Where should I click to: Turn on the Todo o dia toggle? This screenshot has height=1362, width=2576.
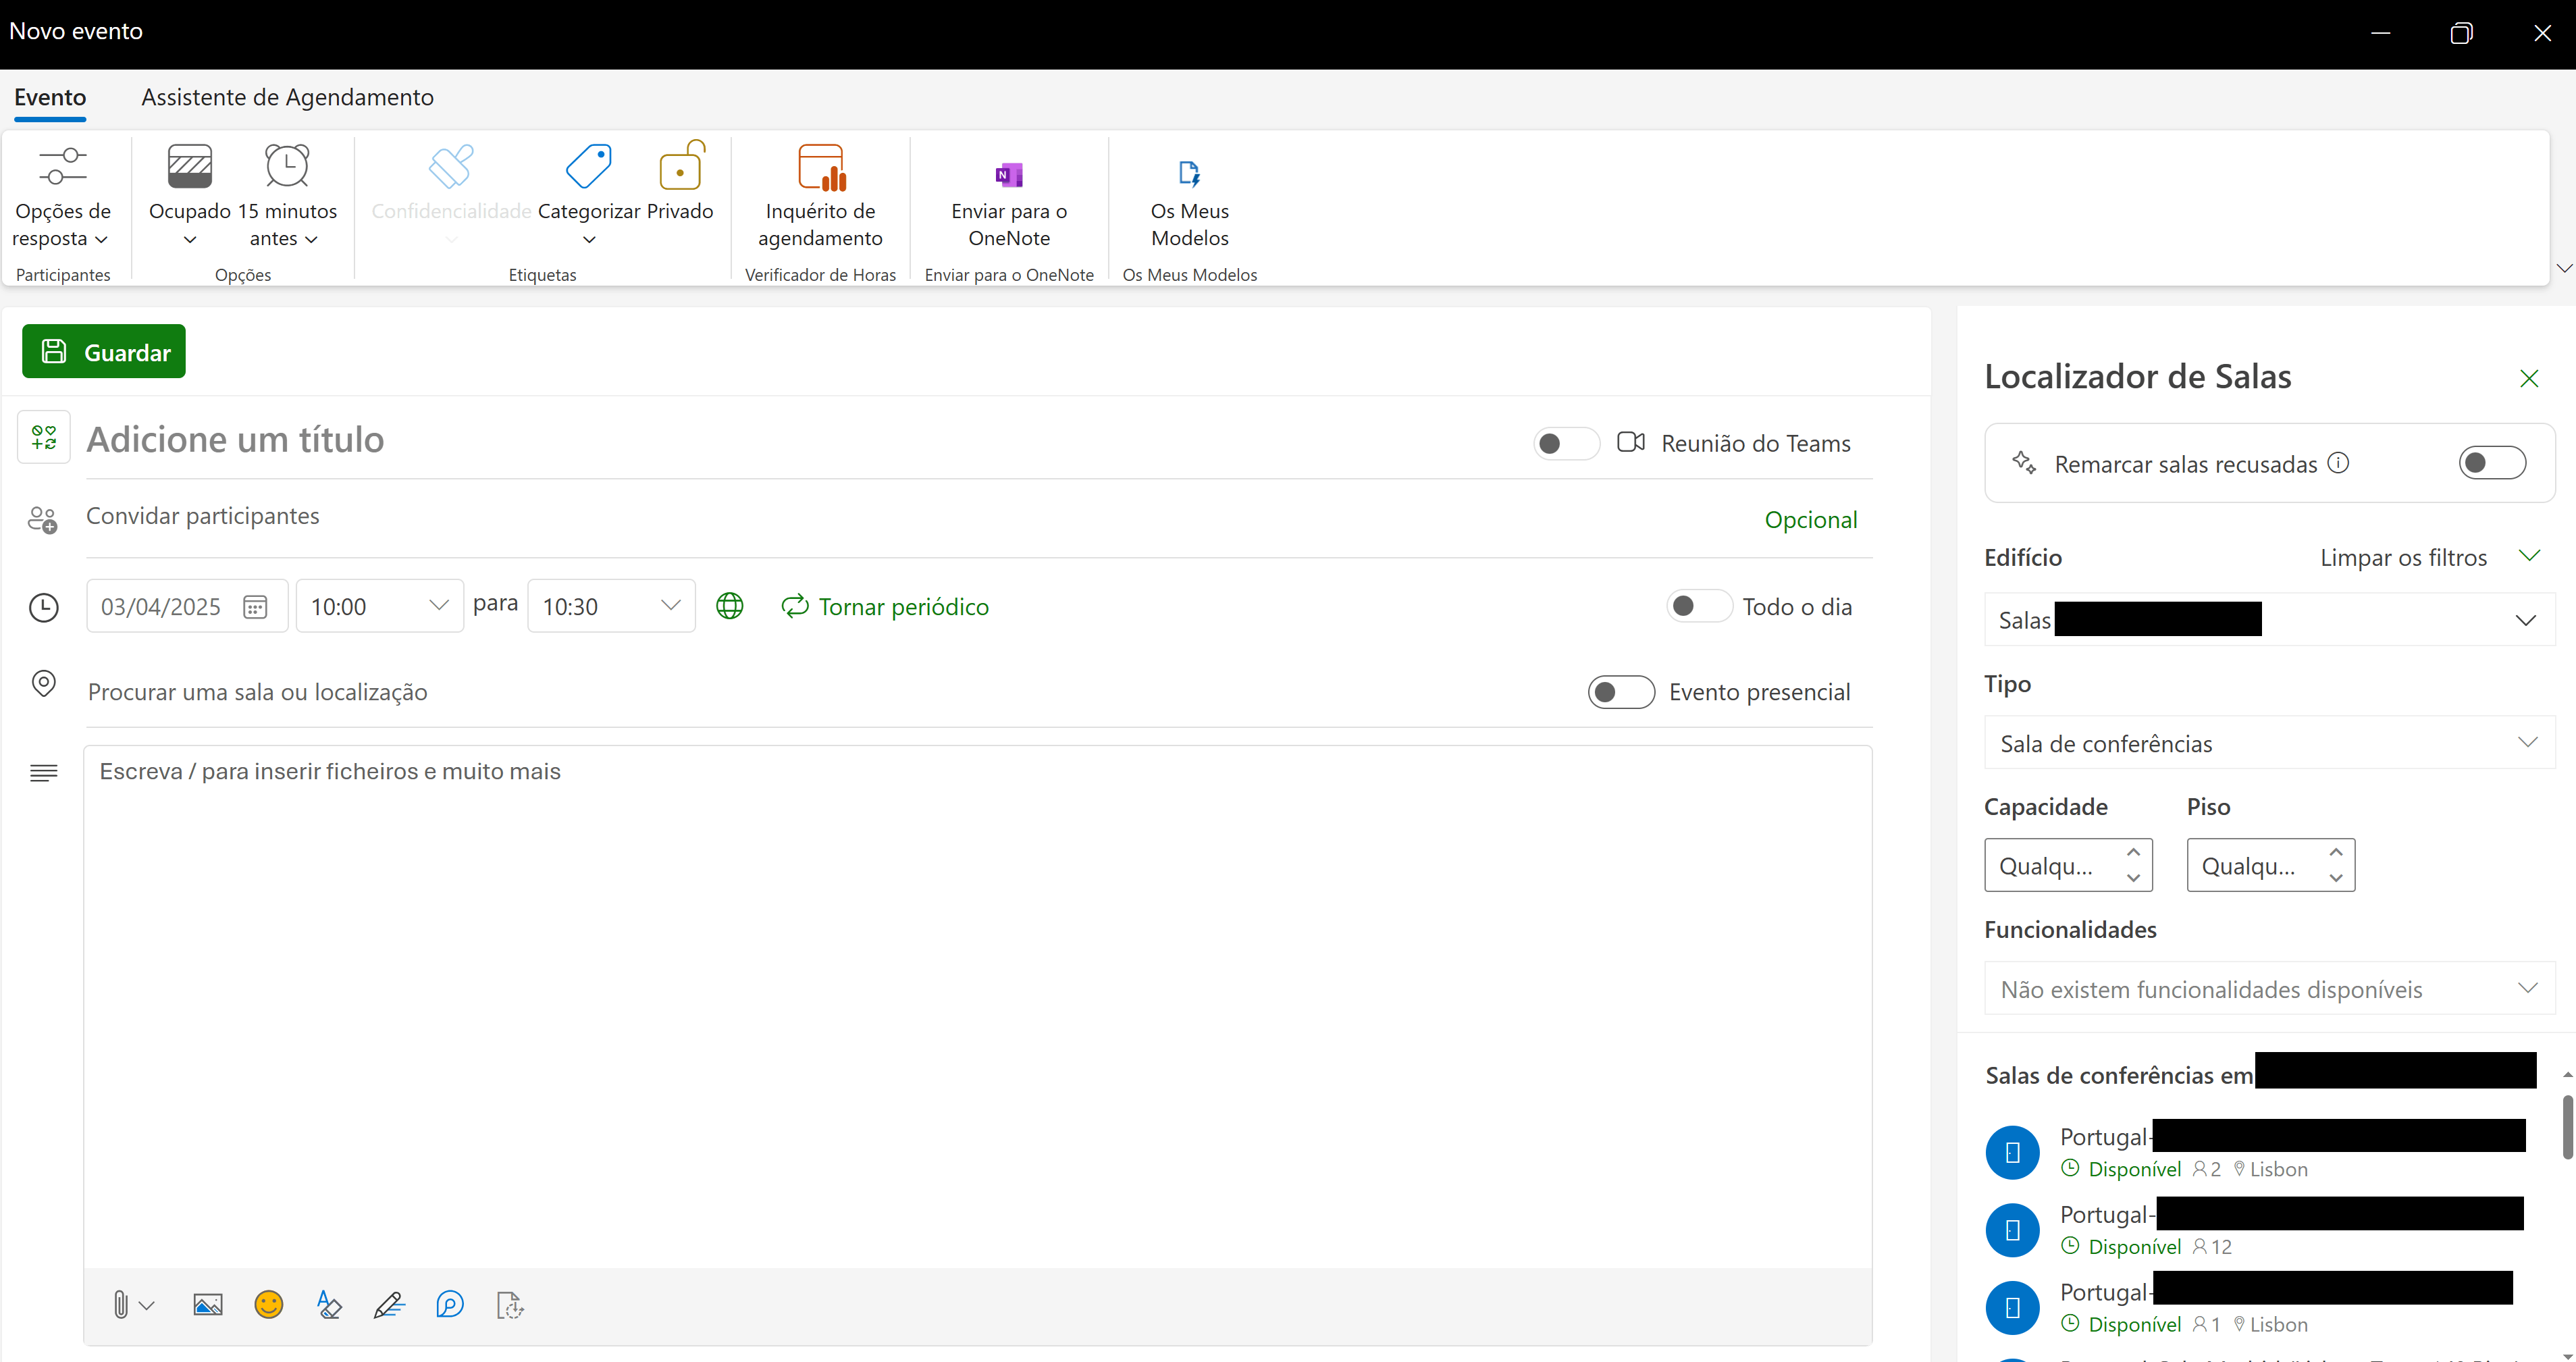pyautogui.click(x=1698, y=606)
